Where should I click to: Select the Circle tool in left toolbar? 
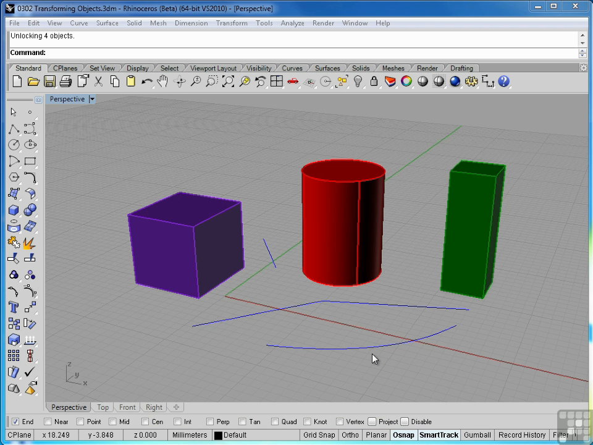tap(14, 145)
